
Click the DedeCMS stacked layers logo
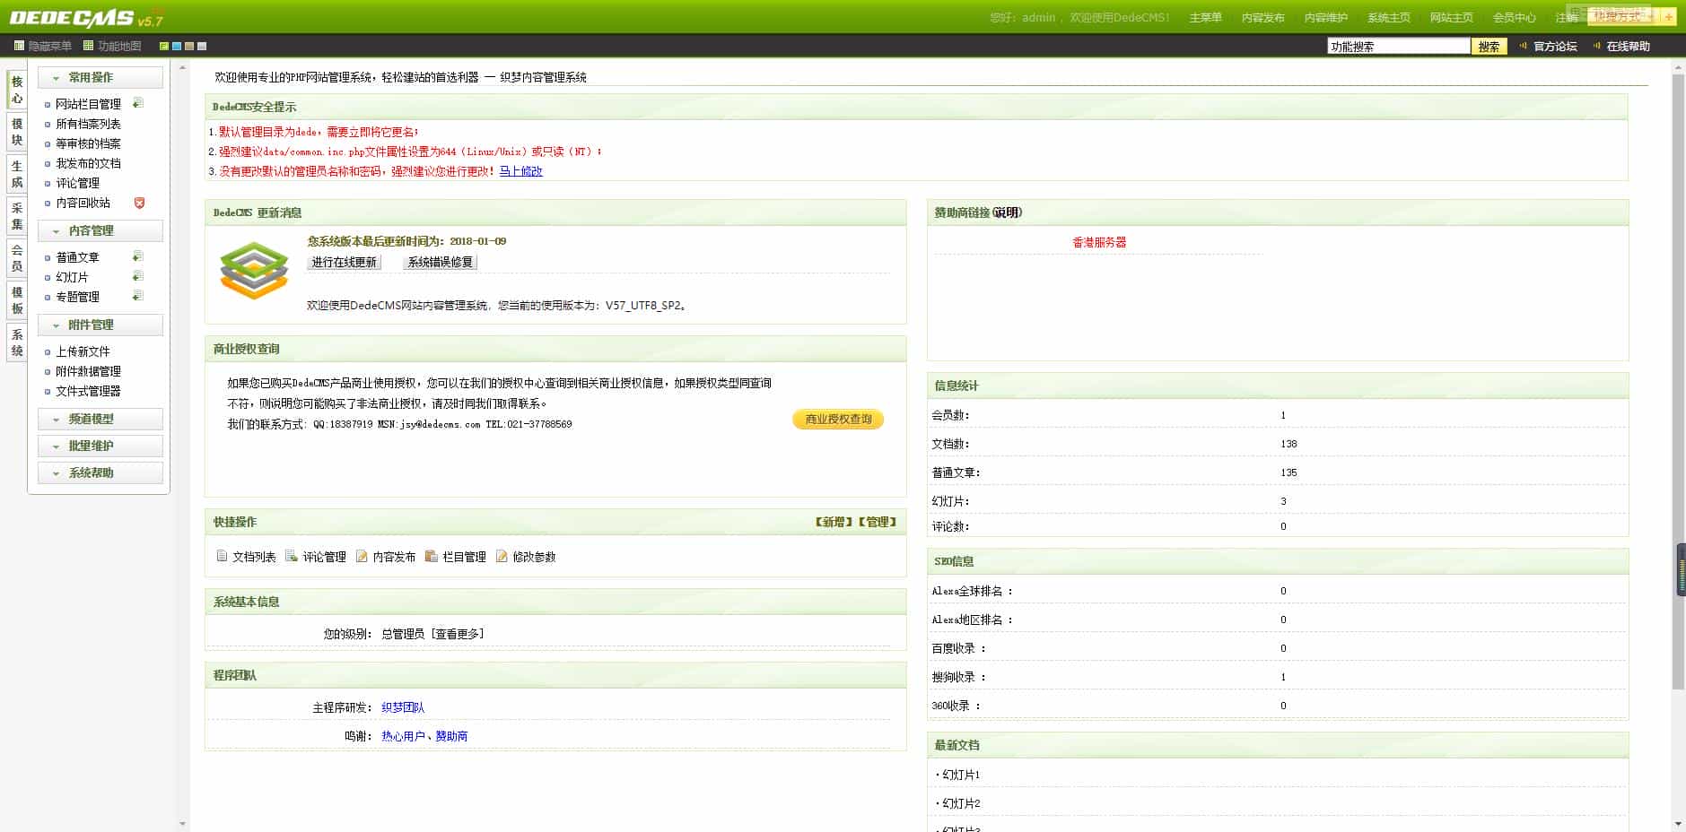[x=254, y=270]
